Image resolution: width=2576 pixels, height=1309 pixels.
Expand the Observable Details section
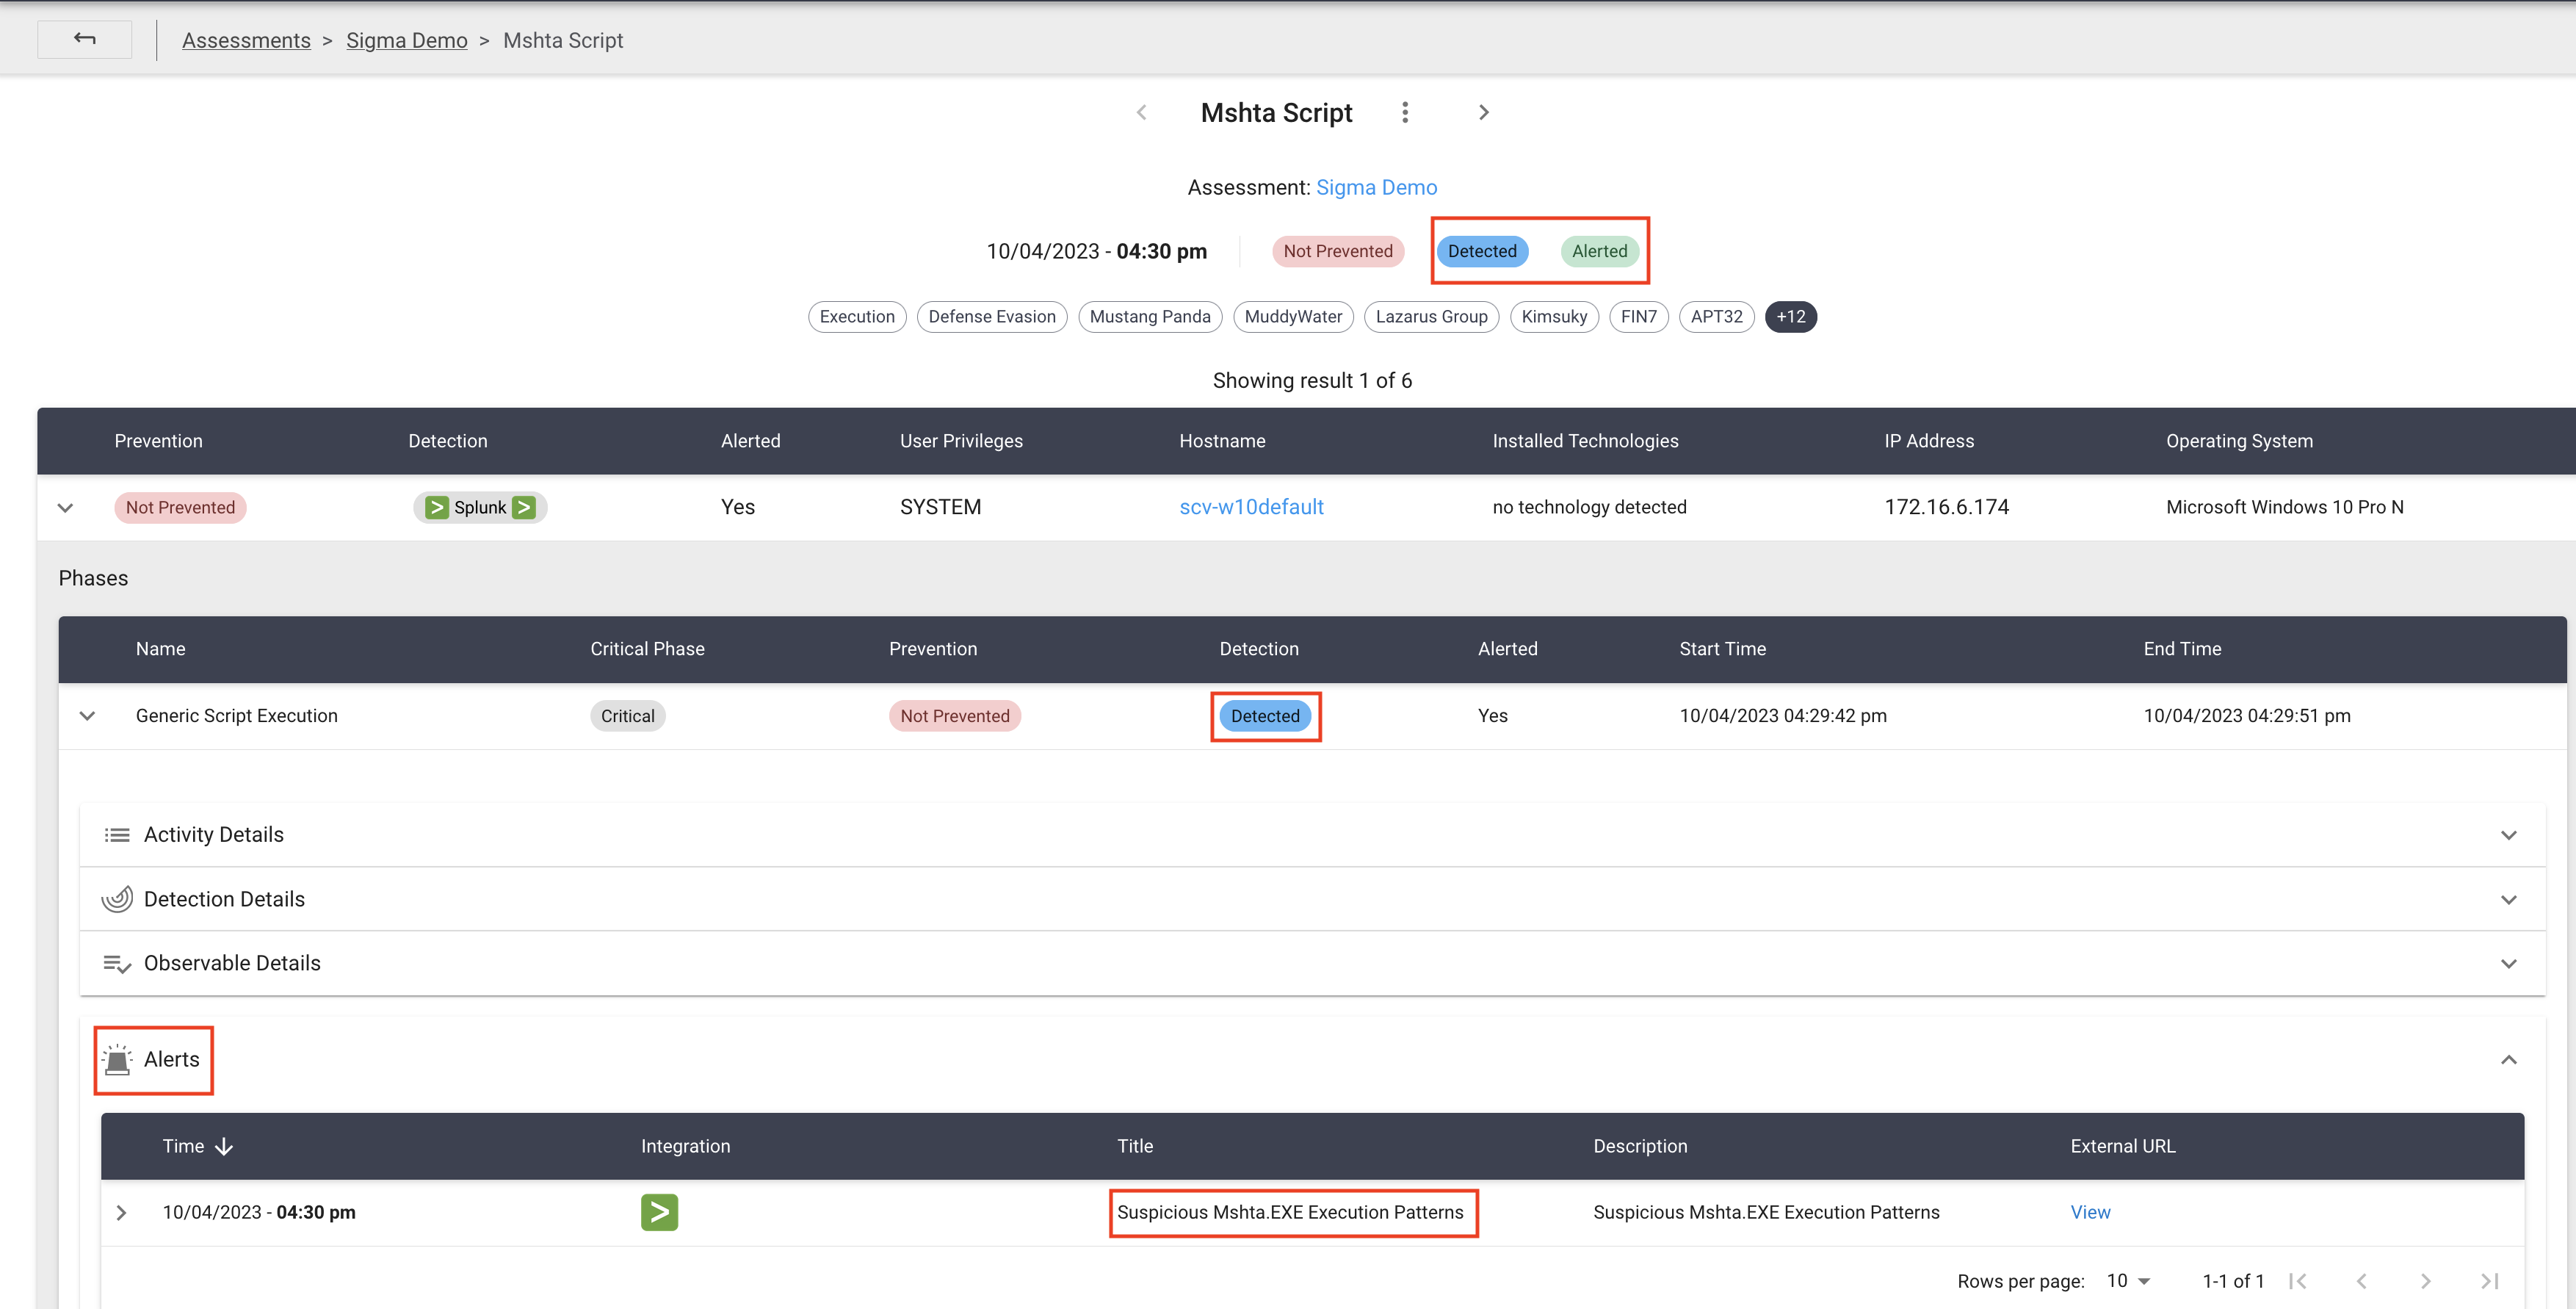click(x=2508, y=964)
